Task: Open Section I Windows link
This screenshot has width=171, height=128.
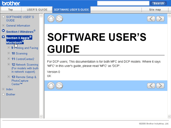Action: [21, 32]
